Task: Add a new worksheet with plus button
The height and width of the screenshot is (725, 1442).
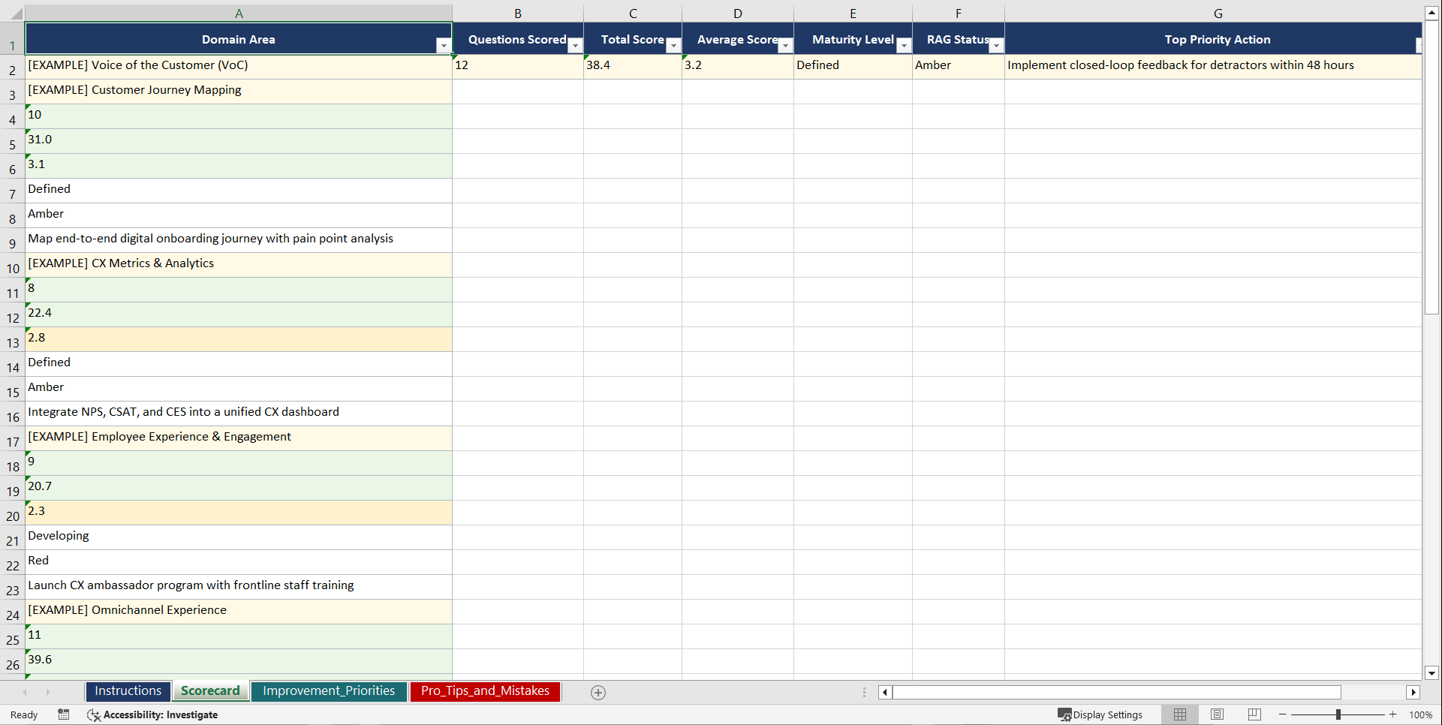Action: pyautogui.click(x=598, y=692)
